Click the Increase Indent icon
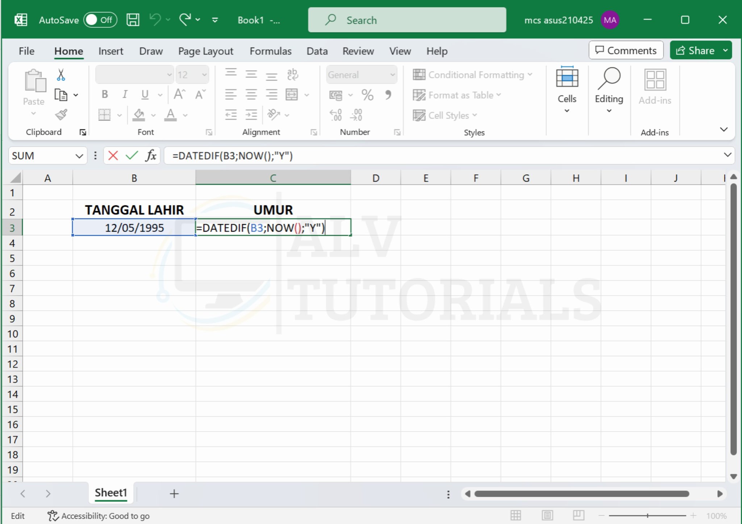This screenshot has height=524, width=742. (251, 115)
